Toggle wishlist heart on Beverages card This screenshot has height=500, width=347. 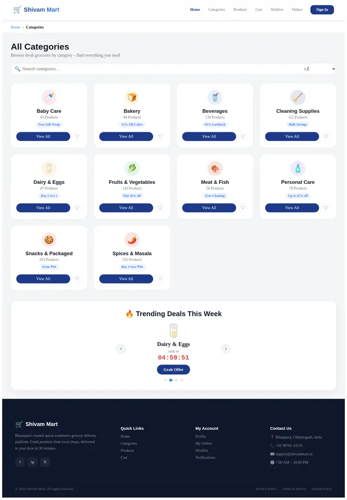point(243,137)
